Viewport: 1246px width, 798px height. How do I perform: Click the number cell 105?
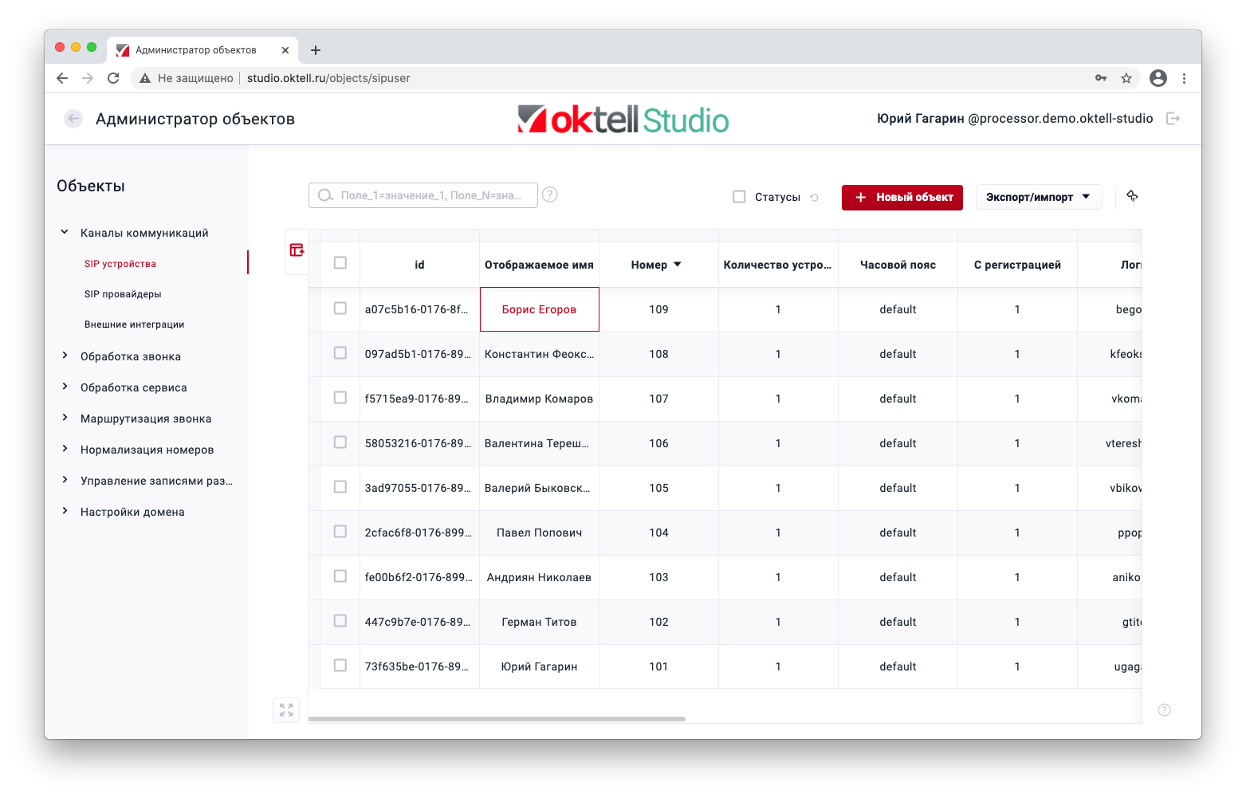coord(658,488)
